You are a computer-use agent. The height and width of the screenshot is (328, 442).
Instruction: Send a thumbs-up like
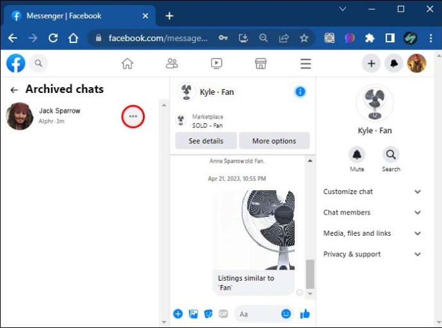305,314
